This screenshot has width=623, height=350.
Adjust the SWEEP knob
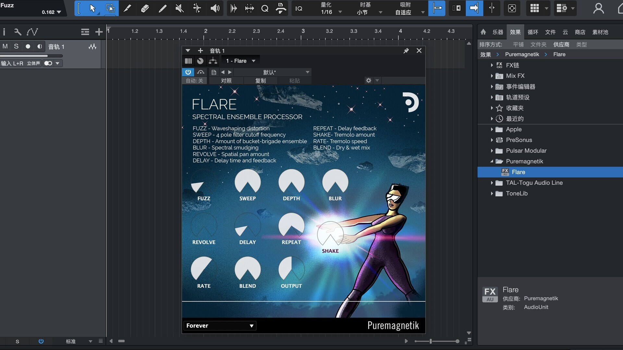[x=248, y=181]
